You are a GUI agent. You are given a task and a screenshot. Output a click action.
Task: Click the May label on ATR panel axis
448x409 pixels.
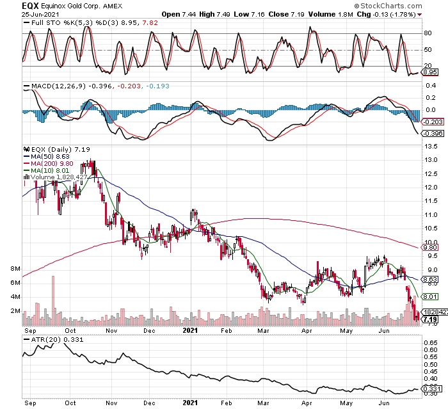click(346, 403)
